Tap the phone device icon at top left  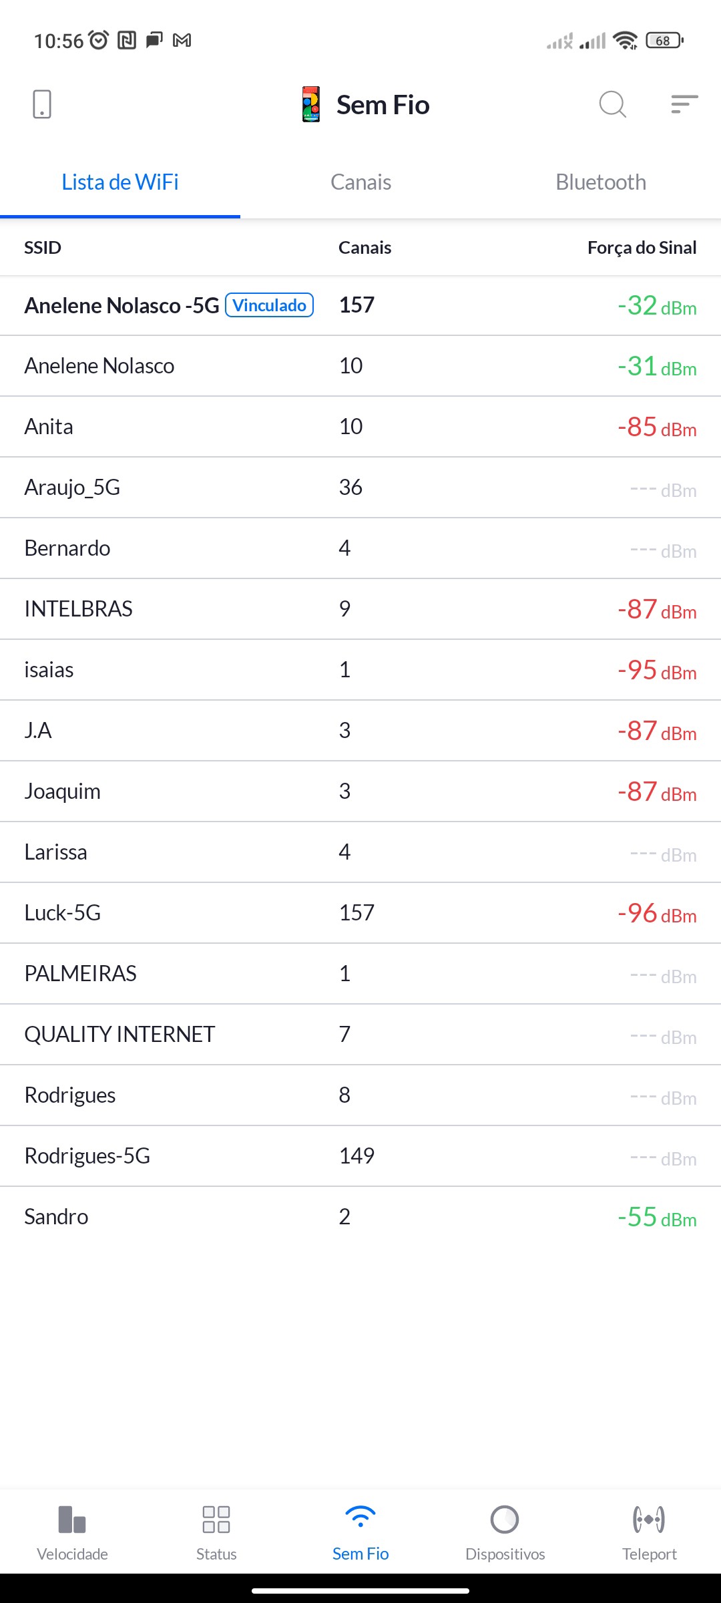coord(42,105)
